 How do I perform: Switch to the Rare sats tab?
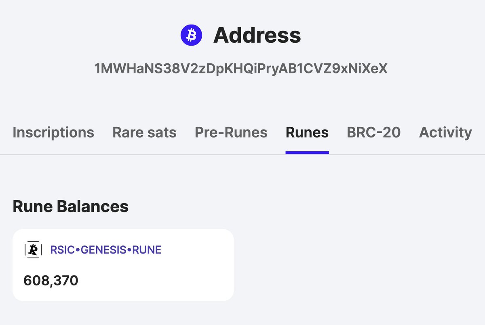(x=144, y=132)
